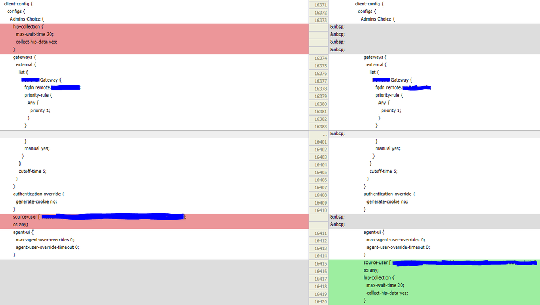Click the 'fqdn remote.' line in the left pane

[x=52, y=87]
